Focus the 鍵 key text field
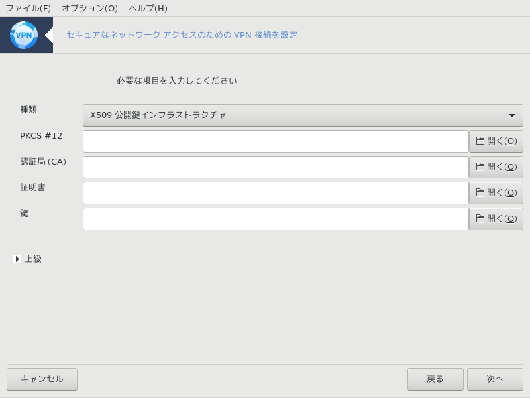Image resolution: width=530 pixels, height=398 pixels. pyautogui.click(x=276, y=219)
